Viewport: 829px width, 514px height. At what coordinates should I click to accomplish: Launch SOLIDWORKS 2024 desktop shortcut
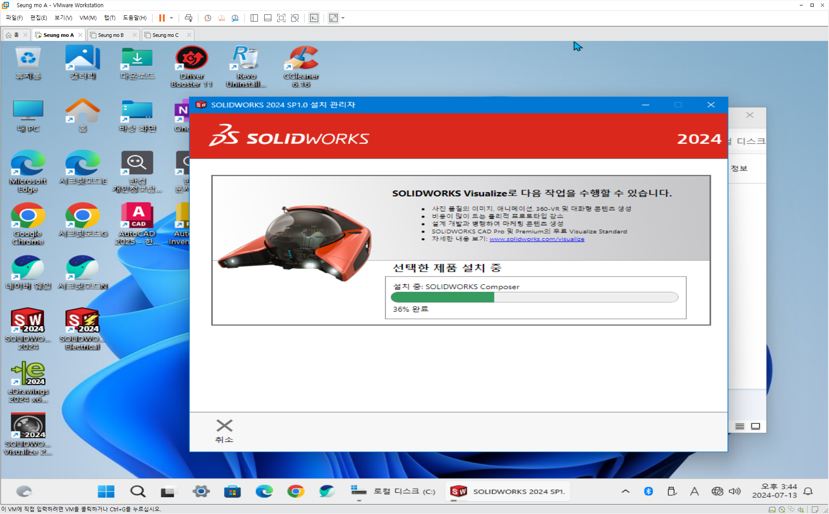pos(28,329)
